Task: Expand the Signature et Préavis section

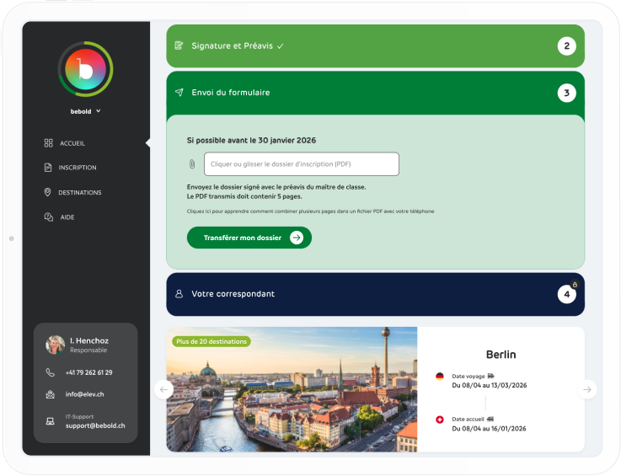Action: coord(376,46)
